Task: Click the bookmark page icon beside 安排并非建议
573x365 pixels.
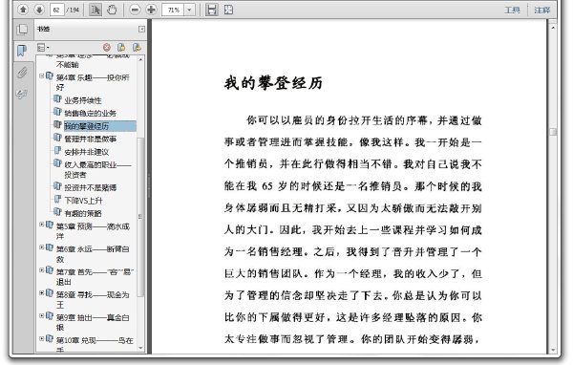Action: coord(57,151)
